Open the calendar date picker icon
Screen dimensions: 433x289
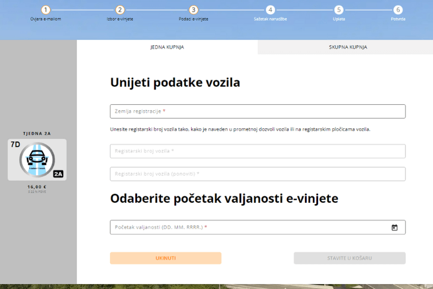[x=395, y=228]
